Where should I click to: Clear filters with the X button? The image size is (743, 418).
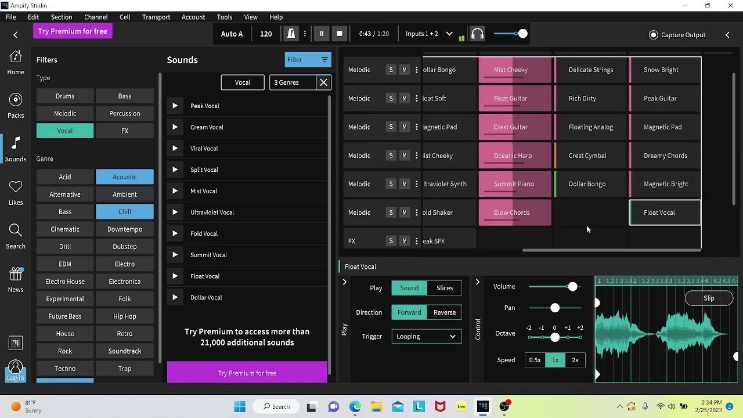coord(324,82)
